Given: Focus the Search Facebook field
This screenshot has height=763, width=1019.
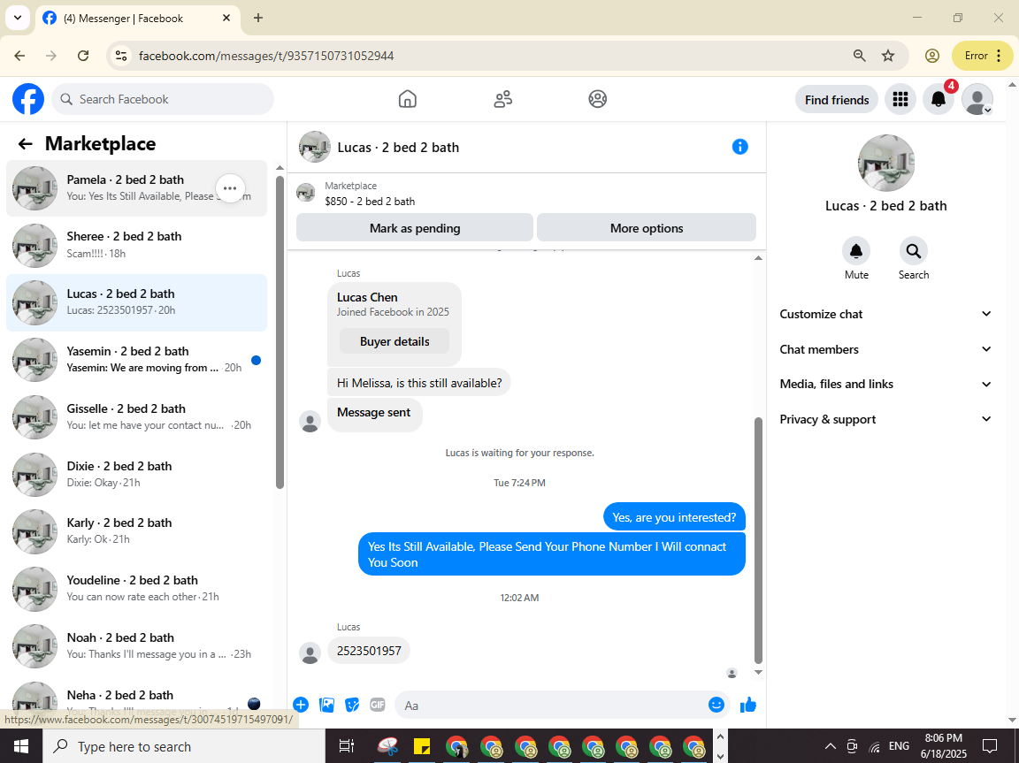Looking at the screenshot, I should point(163,99).
